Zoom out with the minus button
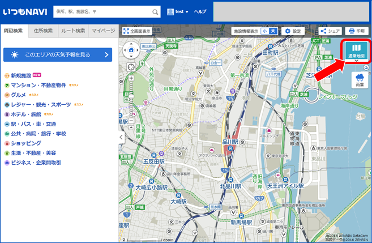This screenshot has height=243, width=372. point(131,121)
